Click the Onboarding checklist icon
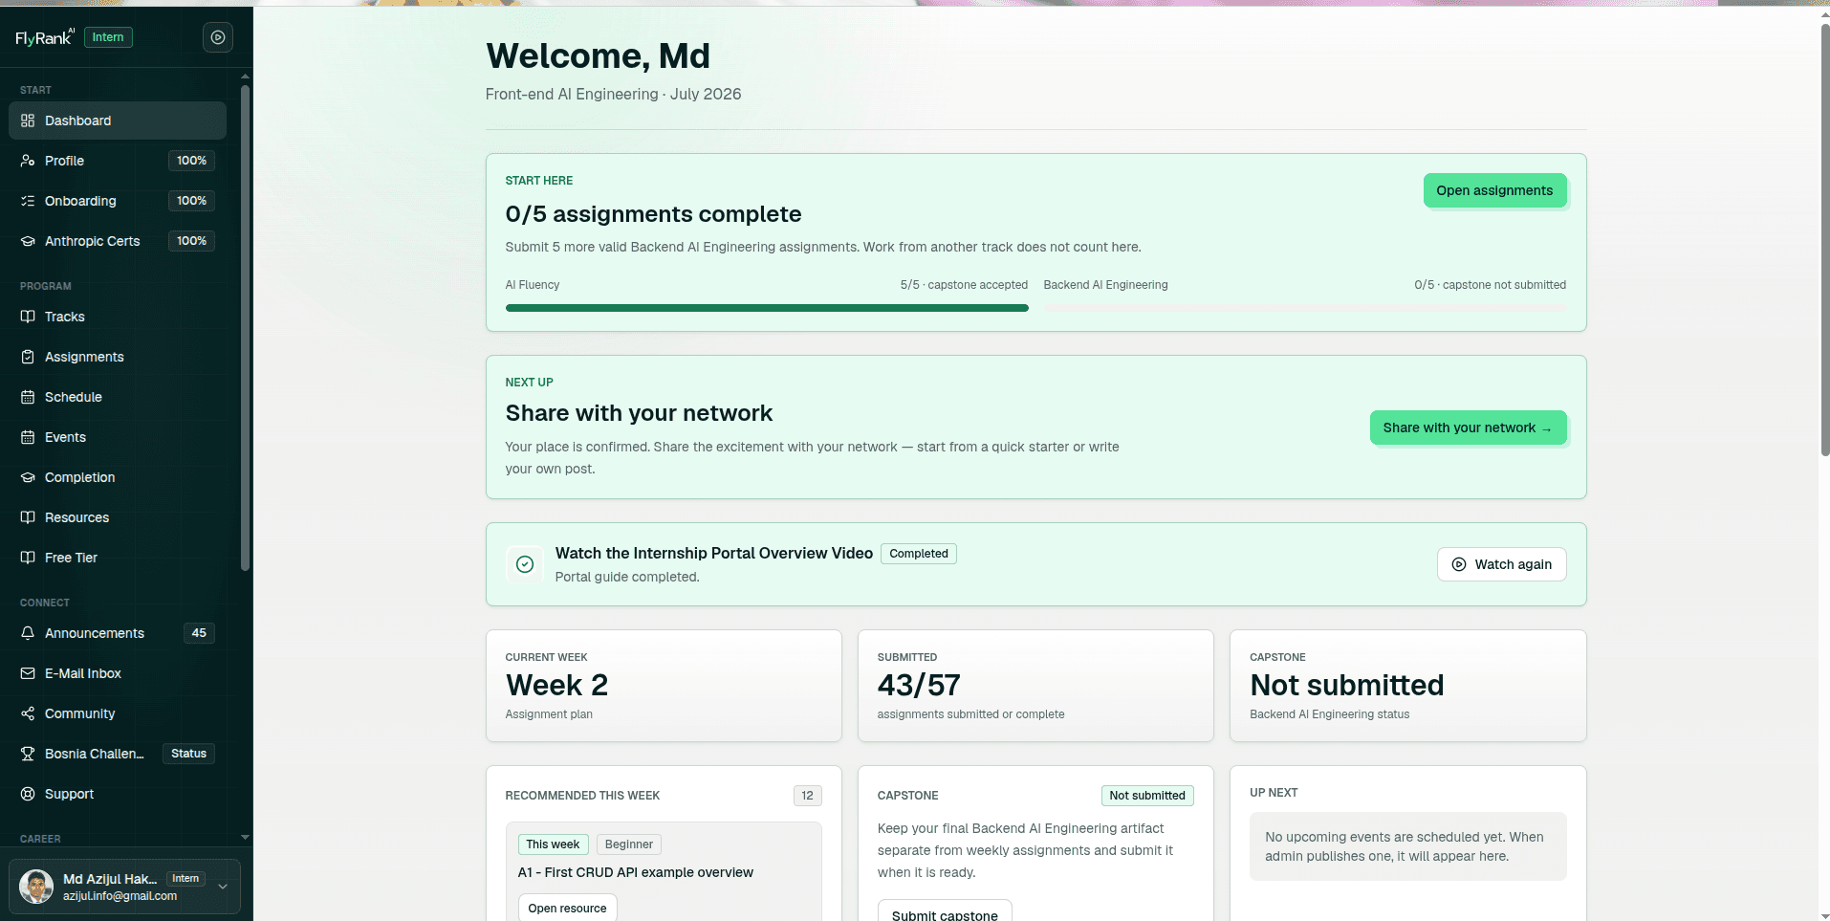This screenshot has width=1830, height=921. coord(28,201)
